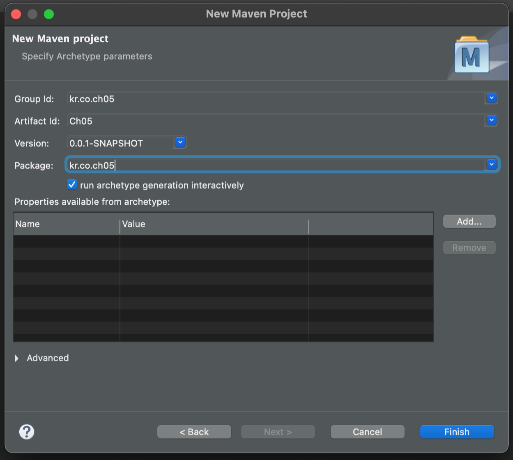513x460 pixels.
Task: Click the Name column header
Action: point(67,224)
